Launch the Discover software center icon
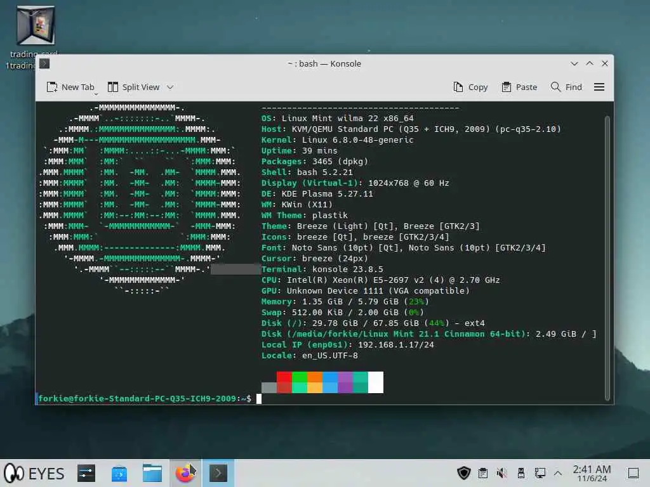This screenshot has height=487, width=650. point(119,473)
